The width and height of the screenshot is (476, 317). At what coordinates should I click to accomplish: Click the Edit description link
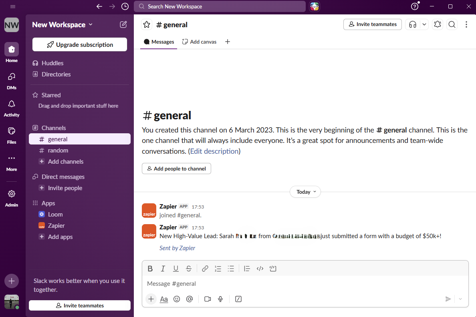coord(214,151)
